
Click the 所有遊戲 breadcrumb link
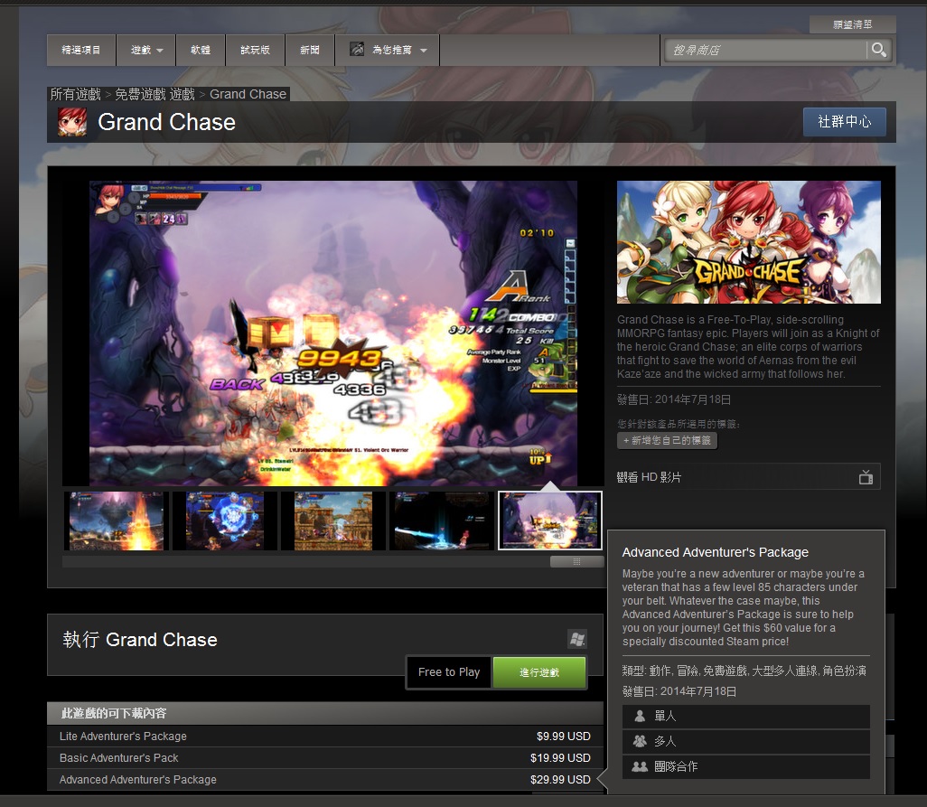76,94
